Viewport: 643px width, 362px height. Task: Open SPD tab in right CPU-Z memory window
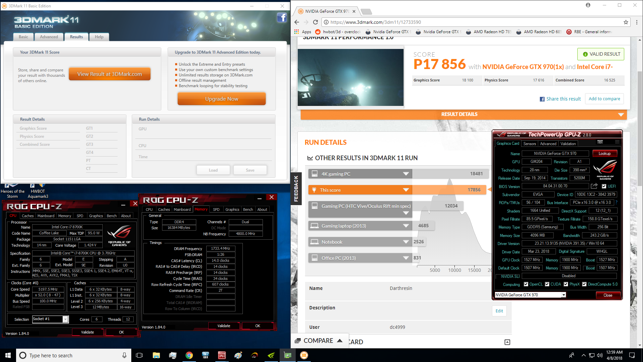tap(216, 209)
